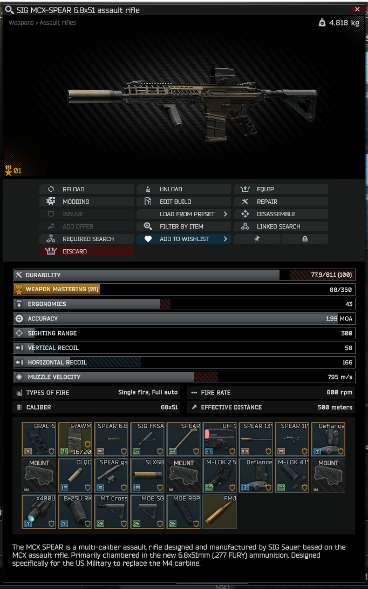Select the SIG FKSA stock icon
368x589 pixels.
pyautogui.click(x=147, y=439)
